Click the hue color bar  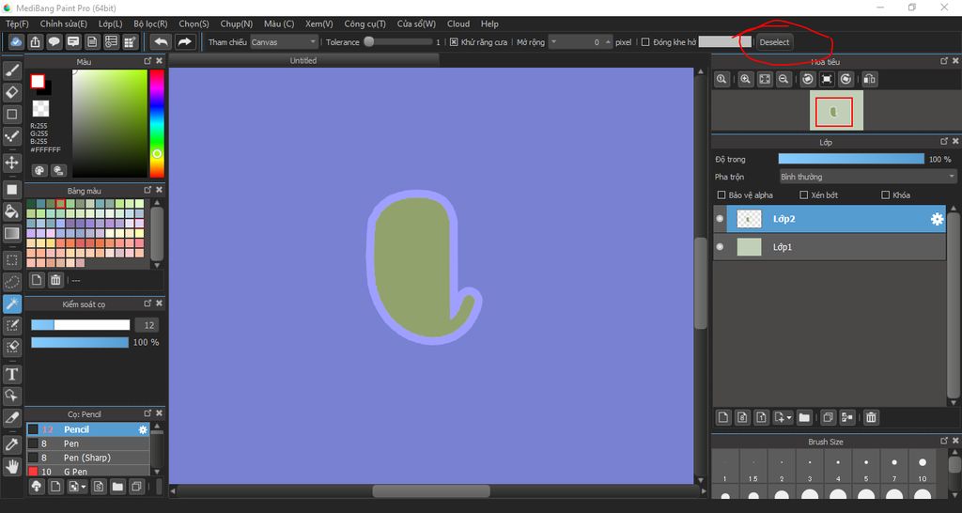pyautogui.click(x=157, y=123)
